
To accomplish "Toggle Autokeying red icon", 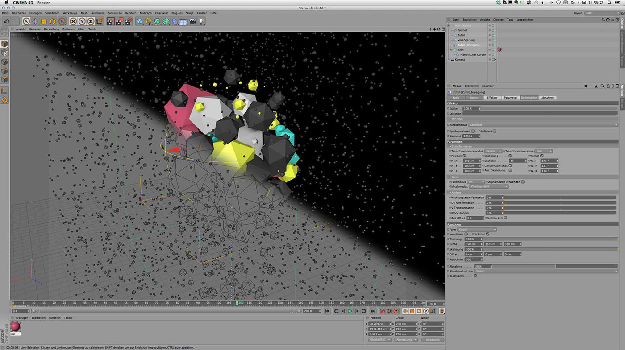I will coord(389,311).
